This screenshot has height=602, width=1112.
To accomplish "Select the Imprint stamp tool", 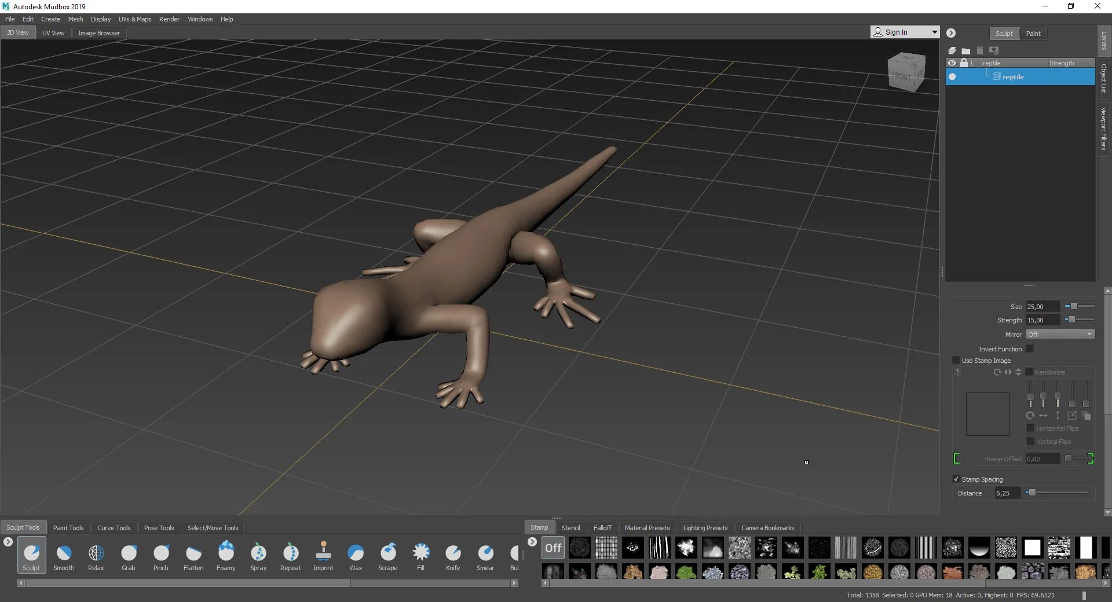I will (x=323, y=556).
